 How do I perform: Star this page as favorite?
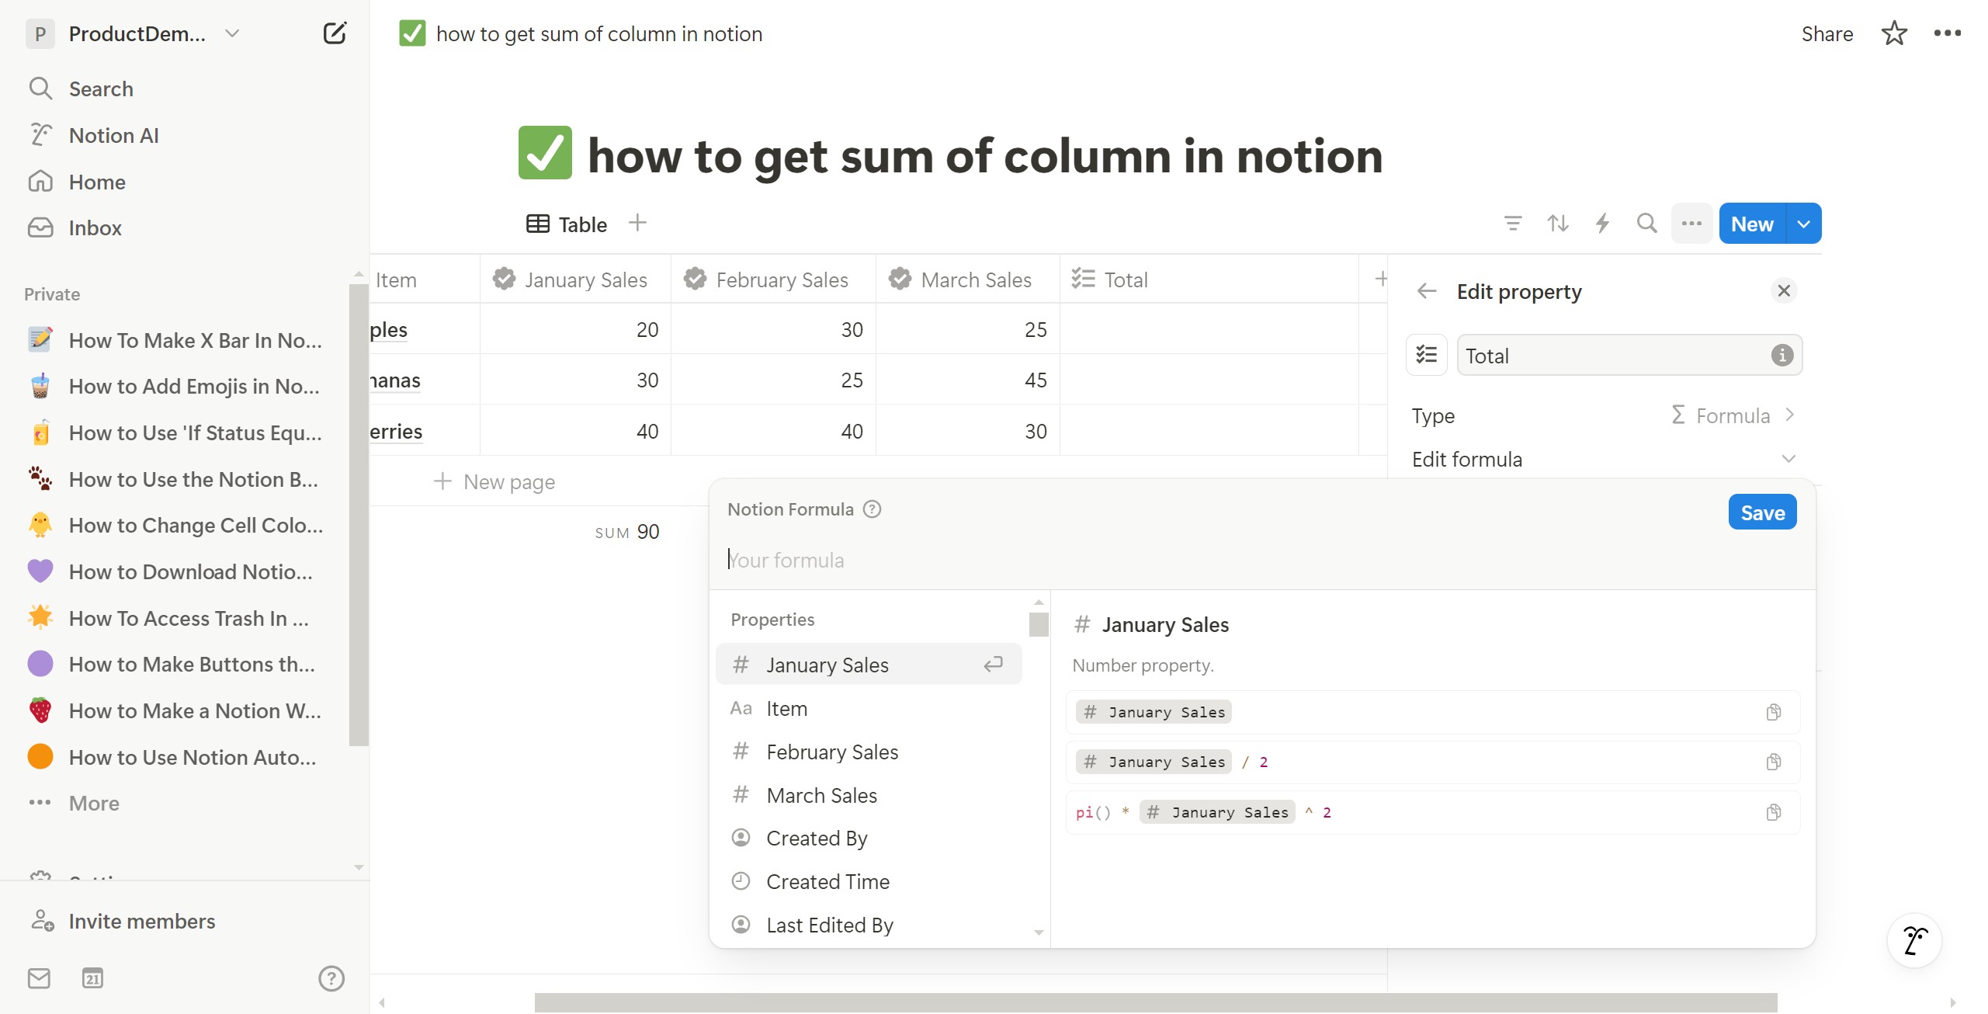tap(1894, 33)
